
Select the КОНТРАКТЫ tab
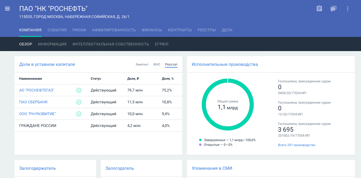pos(180,30)
